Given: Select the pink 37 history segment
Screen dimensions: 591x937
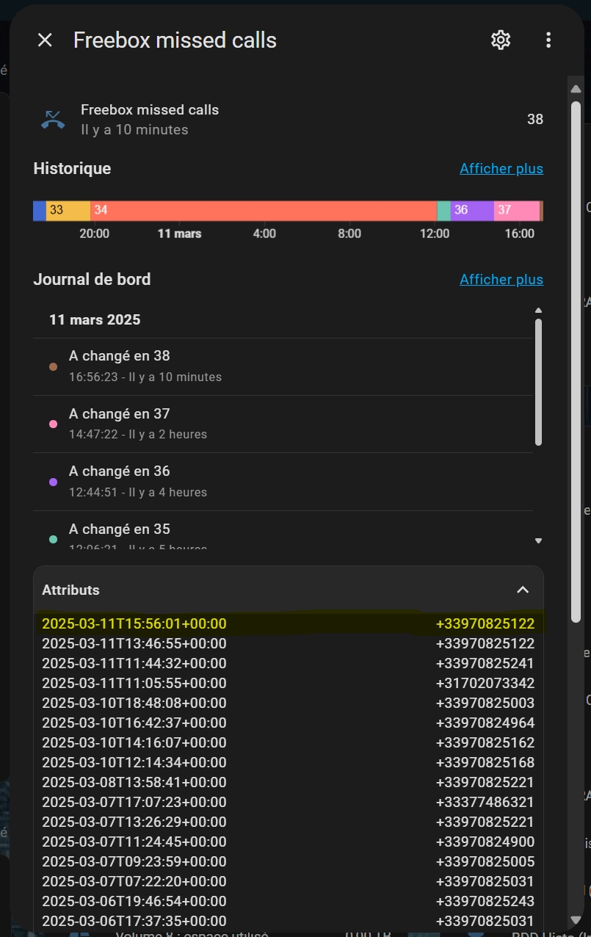Looking at the screenshot, I should 516,211.
